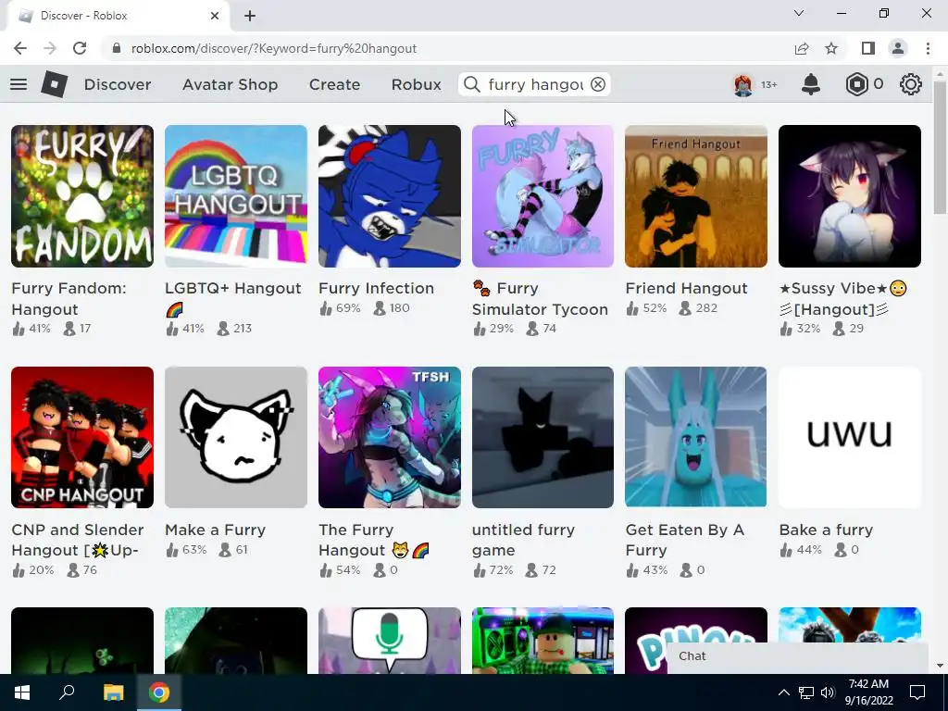
Task: View the site lock info icon
Action: 117,48
